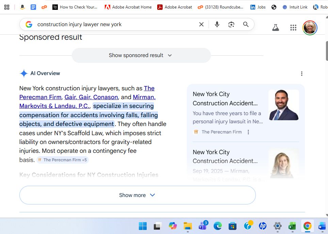The width and height of the screenshot is (328, 234).
Task: Click the magnifying glass search button
Action: (x=246, y=24)
